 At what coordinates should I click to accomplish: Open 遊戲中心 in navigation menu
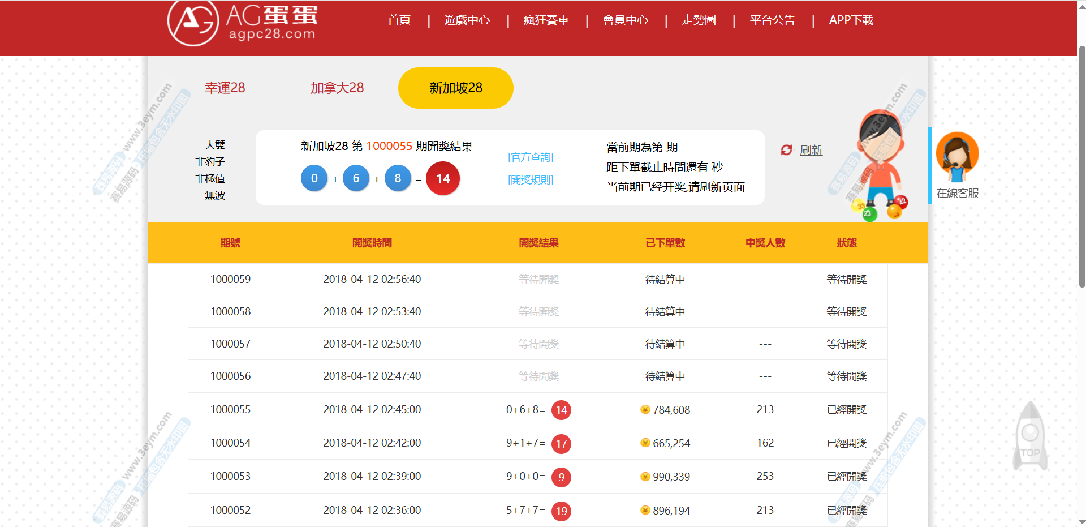pos(467,20)
